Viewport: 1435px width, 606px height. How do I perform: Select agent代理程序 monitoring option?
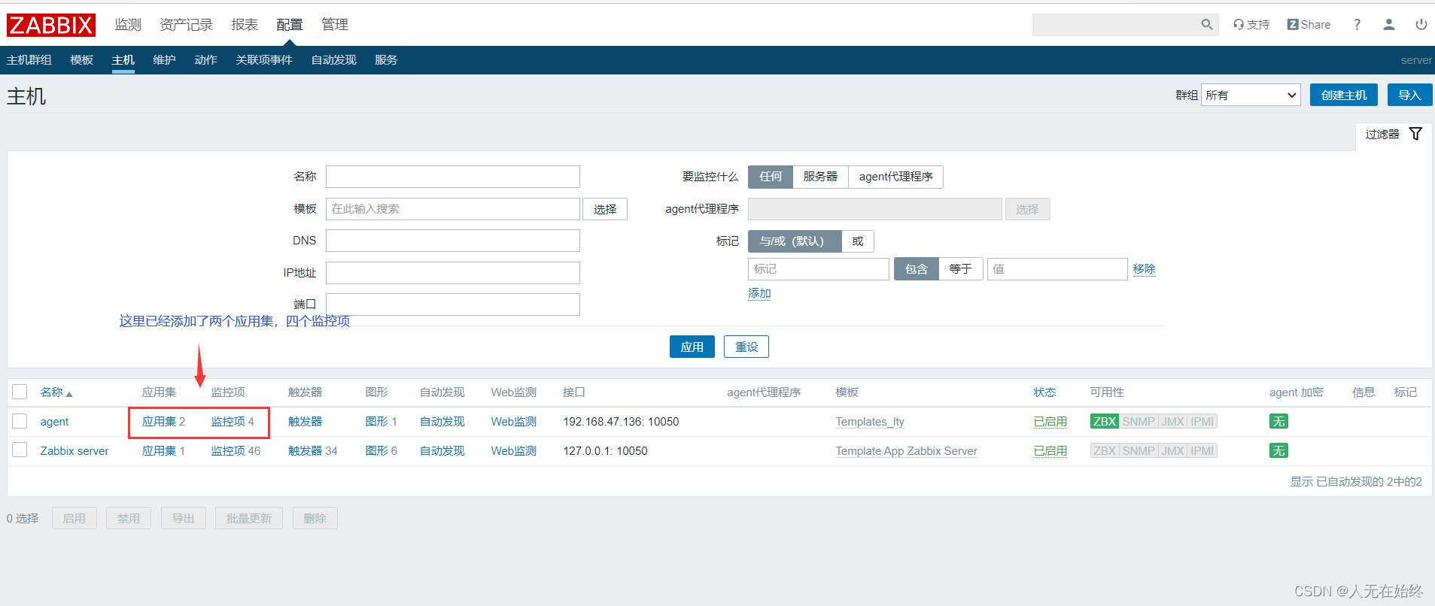coord(895,177)
